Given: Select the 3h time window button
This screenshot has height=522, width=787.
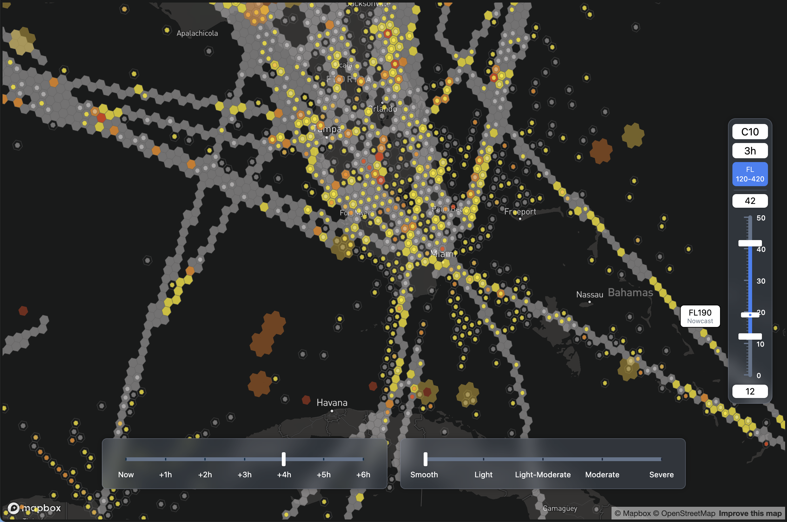Looking at the screenshot, I should point(750,151).
